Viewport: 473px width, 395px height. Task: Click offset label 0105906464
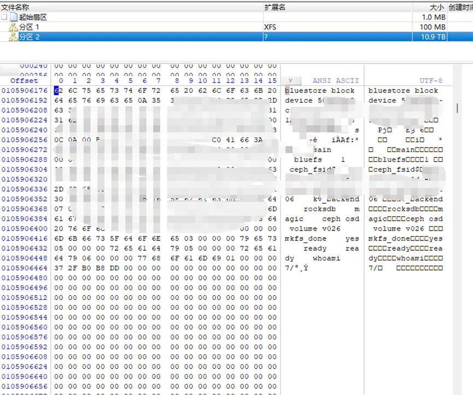click(x=25, y=268)
